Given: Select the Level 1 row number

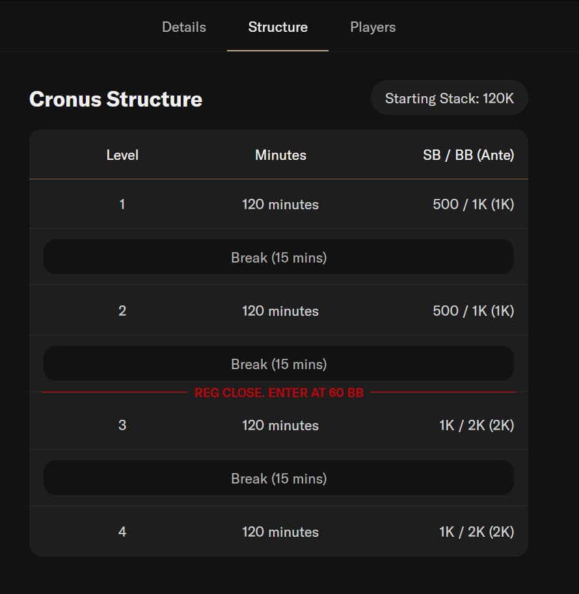Looking at the screenshot, I should coord(122,204).
